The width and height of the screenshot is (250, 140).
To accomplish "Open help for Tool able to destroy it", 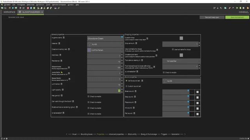I will [142, 60].
